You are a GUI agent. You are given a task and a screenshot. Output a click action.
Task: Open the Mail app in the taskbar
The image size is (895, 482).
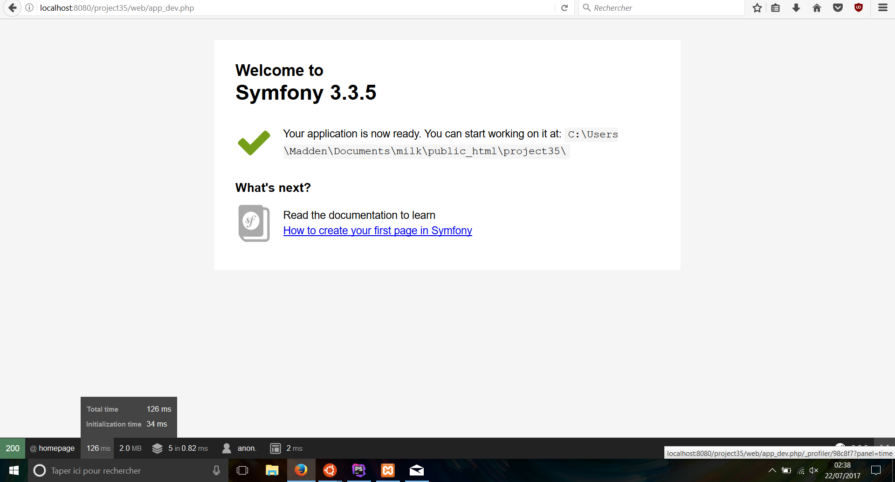417,470
